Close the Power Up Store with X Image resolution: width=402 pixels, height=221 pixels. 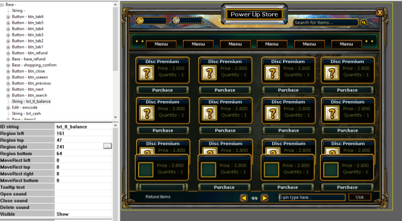pyautogui.click(x=380, y=12)
